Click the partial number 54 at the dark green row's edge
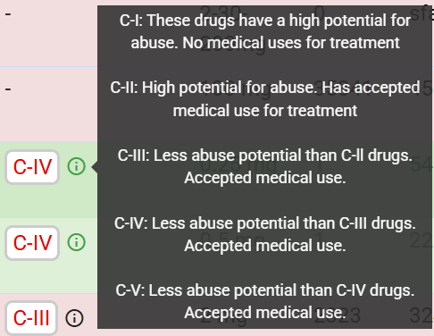Viewport: 434px width, 336px height. coord(421,164)
